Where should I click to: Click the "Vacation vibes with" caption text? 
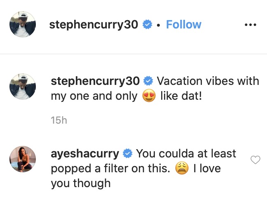point(207,80)
